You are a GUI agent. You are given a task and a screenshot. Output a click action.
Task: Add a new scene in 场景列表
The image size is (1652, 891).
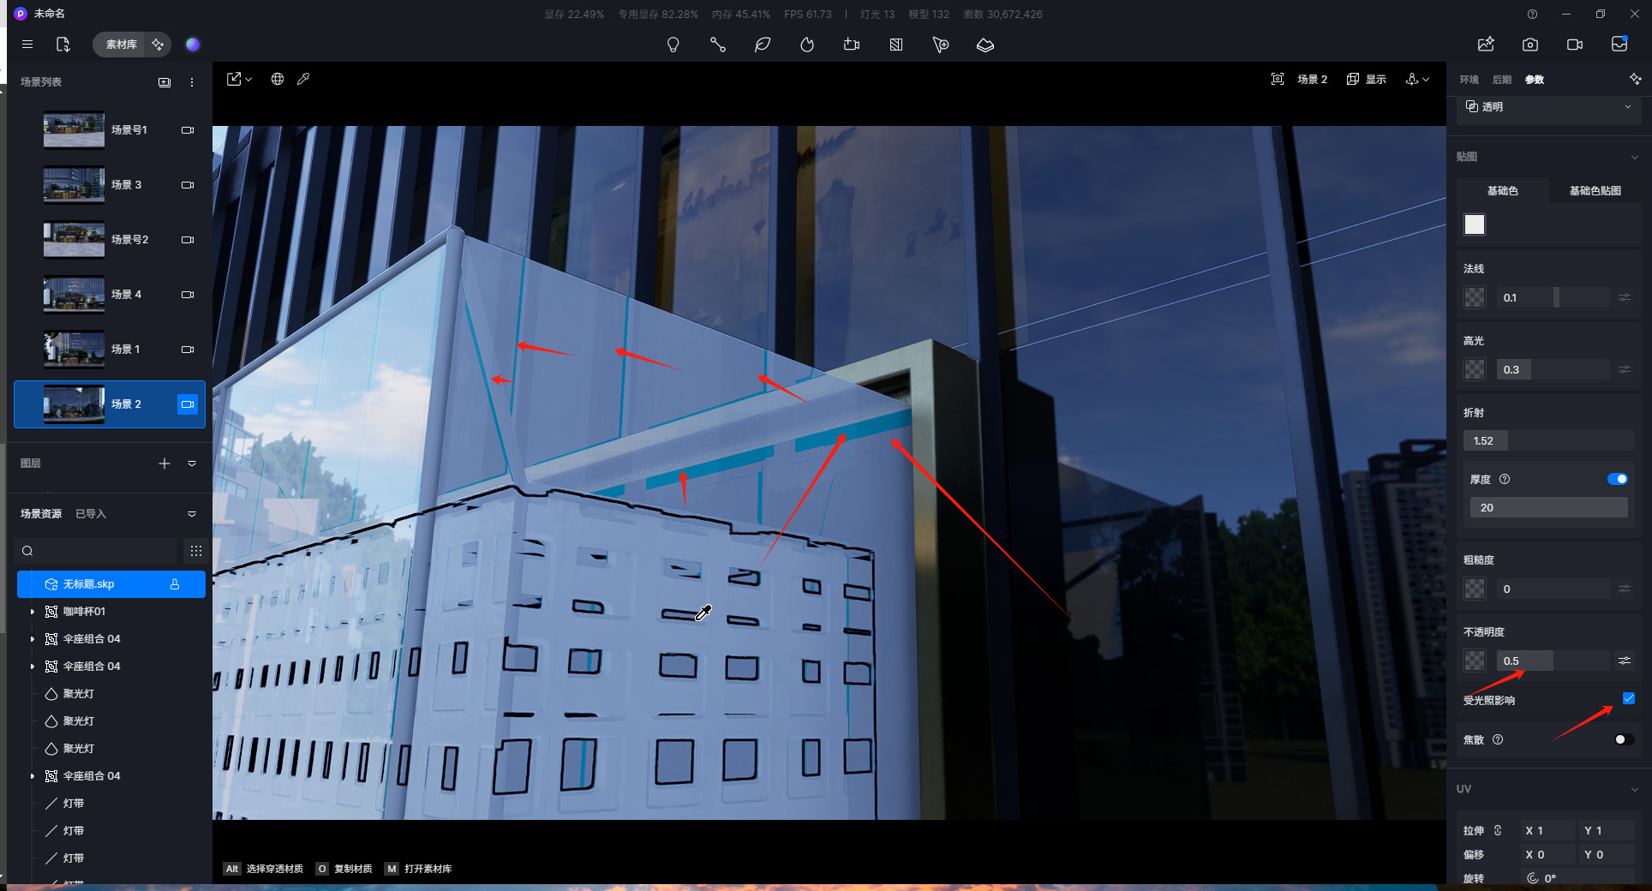click(x=165, y=82)
